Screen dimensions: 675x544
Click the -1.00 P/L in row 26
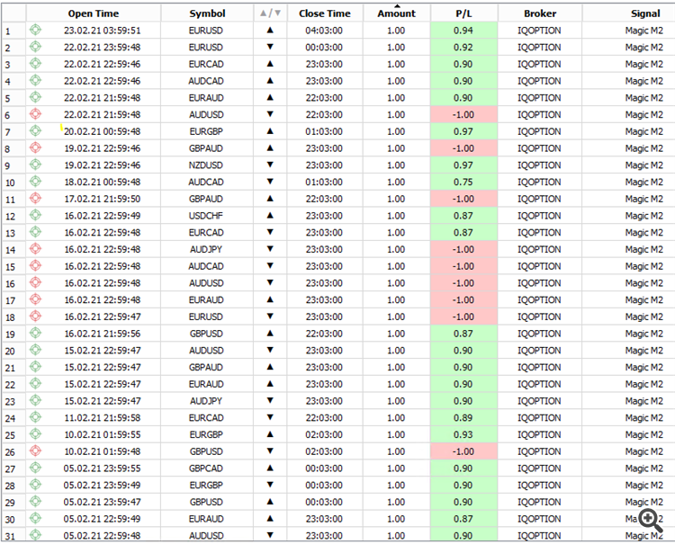[463, 451]
